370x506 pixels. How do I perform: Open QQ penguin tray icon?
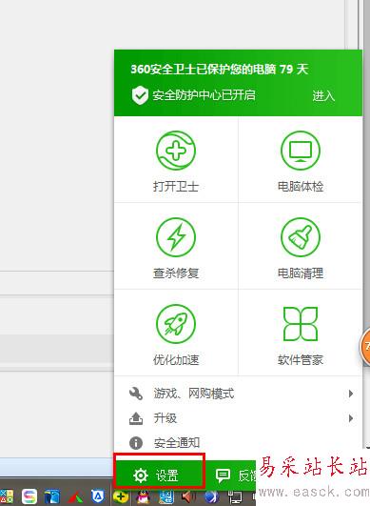pyautogui.click(x=144, y=496)
